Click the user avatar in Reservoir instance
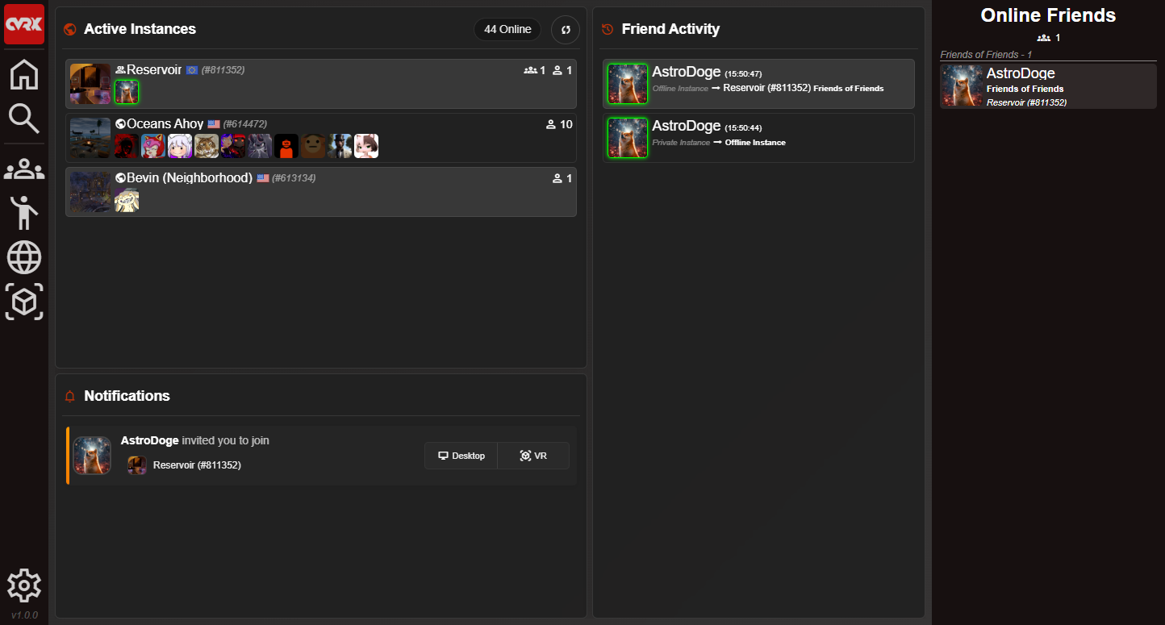Screen dimensions: 1165x625 127,92
